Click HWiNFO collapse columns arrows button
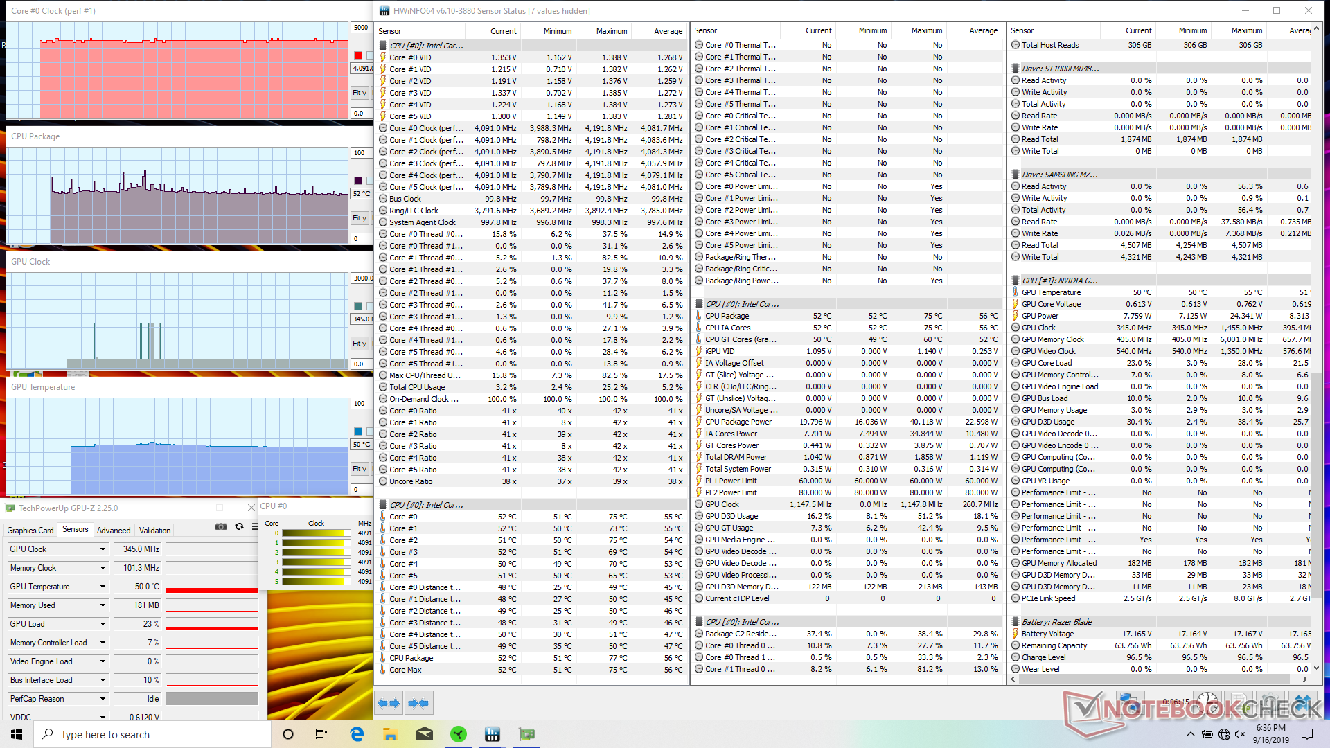The width and height of the screenshot is (1330, 748). click(x=418, y=703)
